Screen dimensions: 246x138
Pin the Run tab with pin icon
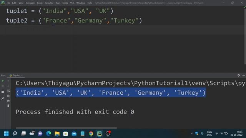click(x=3, y=99)
